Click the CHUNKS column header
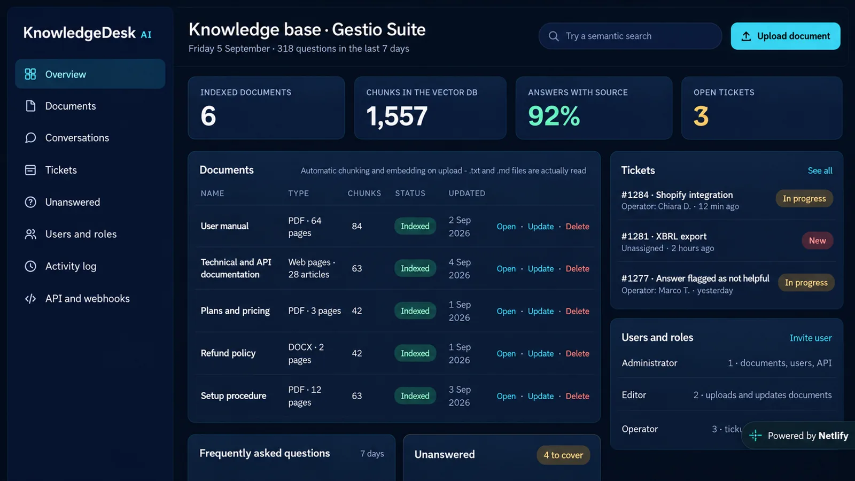855x481 pixels. click(x=364, y=193)
